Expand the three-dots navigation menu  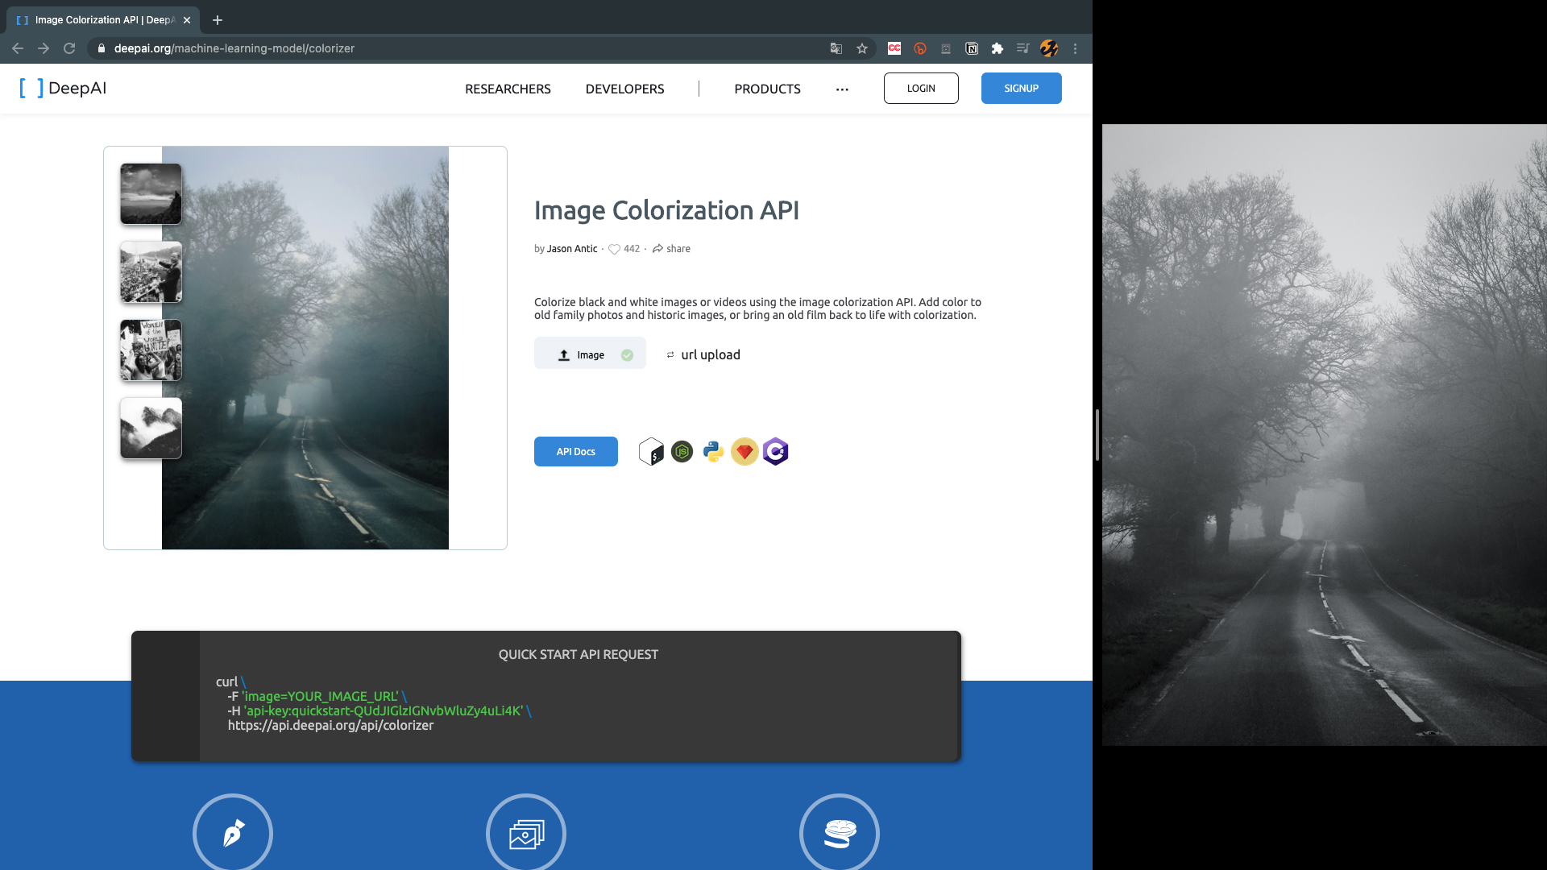[x=842, y=89]
